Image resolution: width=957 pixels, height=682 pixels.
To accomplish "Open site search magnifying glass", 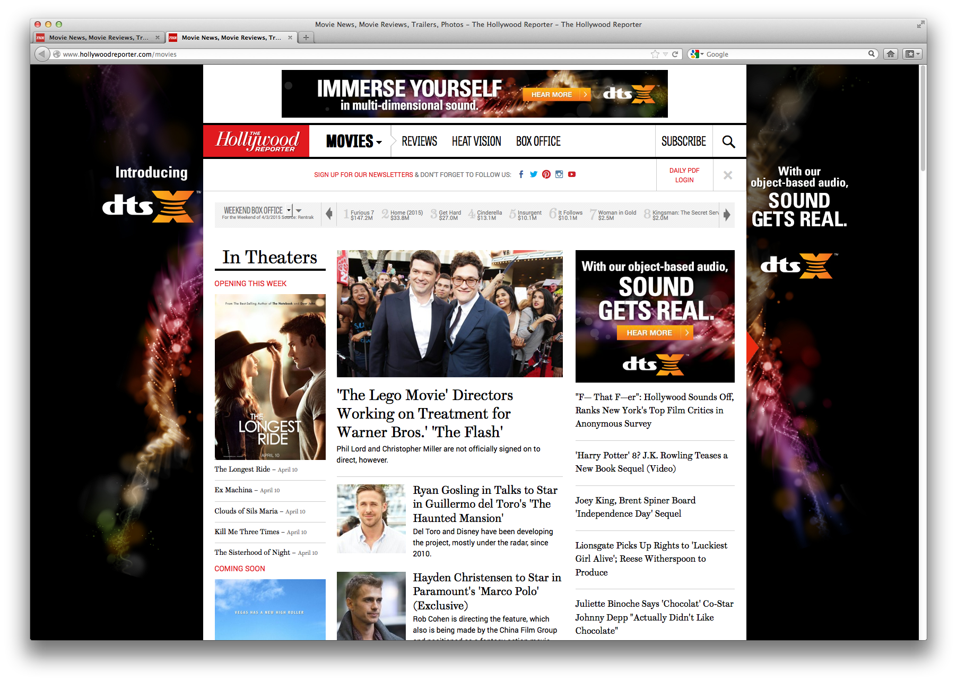I will click(x=729, y=141).
